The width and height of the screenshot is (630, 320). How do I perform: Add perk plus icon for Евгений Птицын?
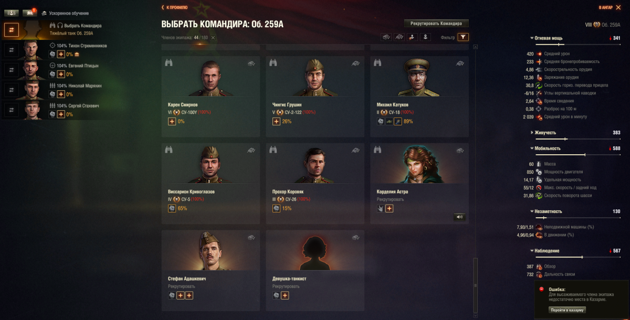tap(61, 74)
